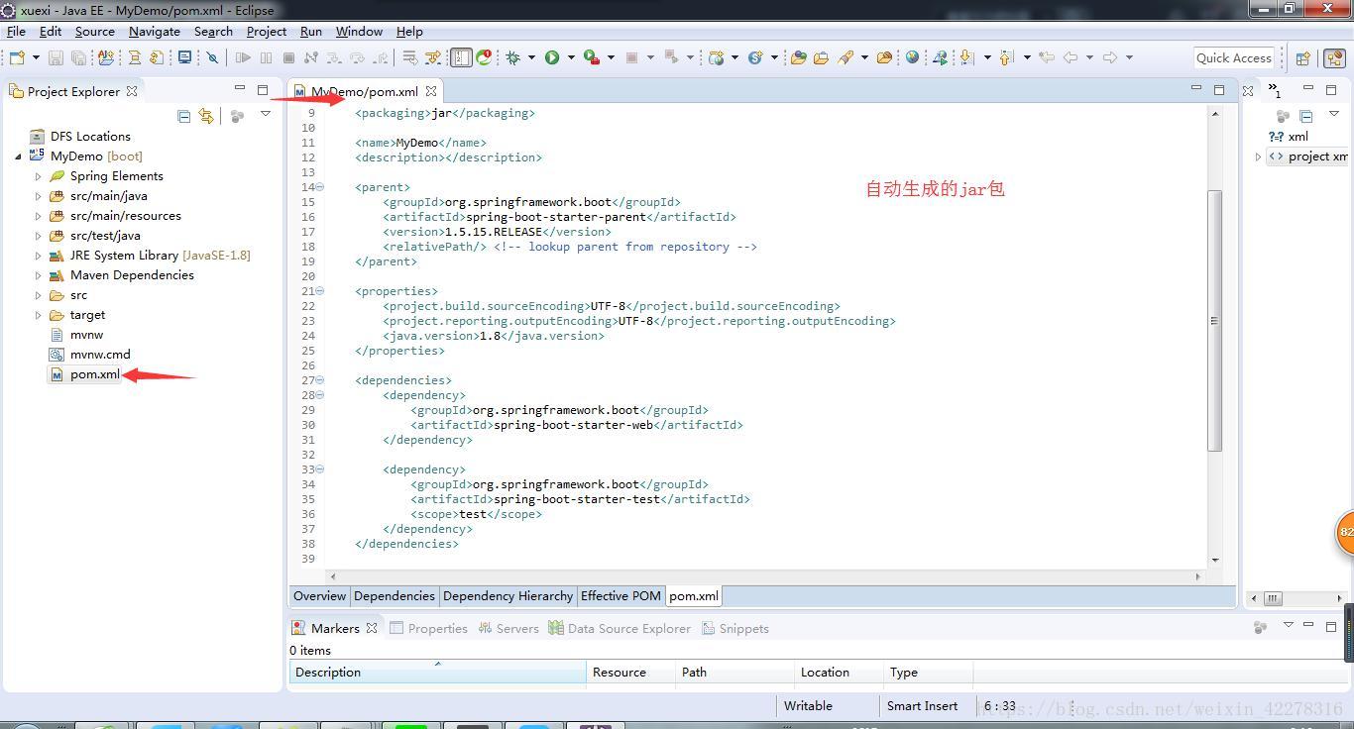Click the Outline horizontal scrollbar thumb
This screenshot has height=729, width=1354.
(1273, 598)
